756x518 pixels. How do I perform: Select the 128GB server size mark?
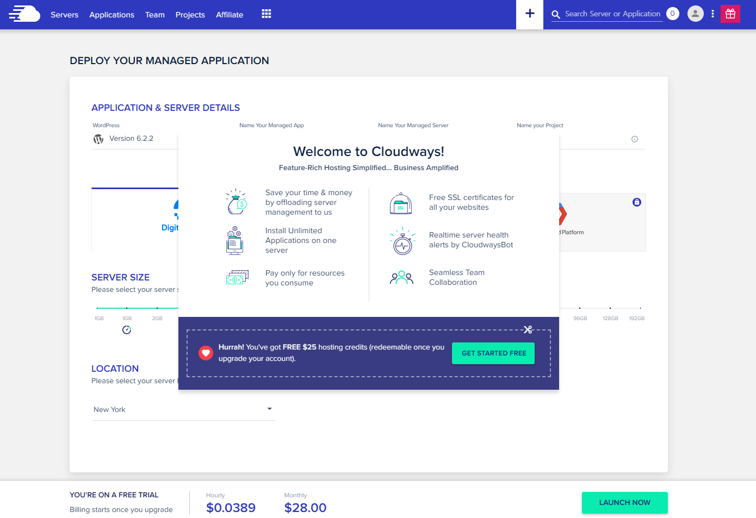tap(610, 319)
